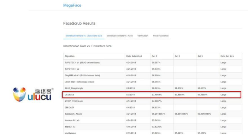This screenshot has width=248, height=138.
Task: Click TUPUTECH V1 (iBUG cleaned data) entry
Action: click(x=82, y=63)
